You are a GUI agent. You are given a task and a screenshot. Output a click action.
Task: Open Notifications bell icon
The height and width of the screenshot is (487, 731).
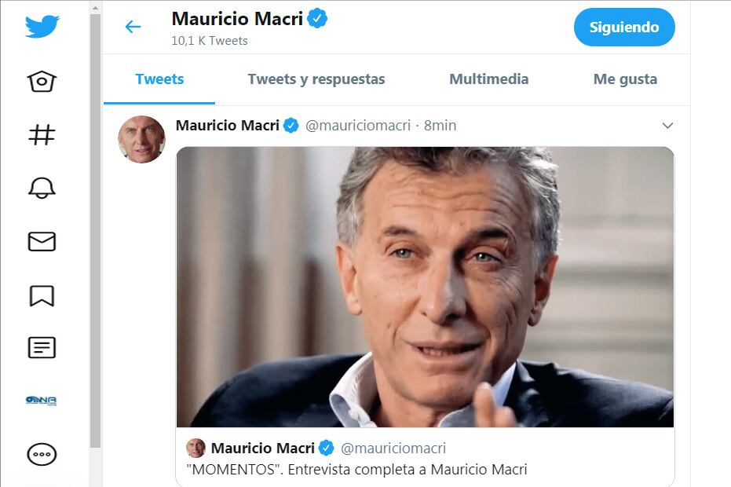click(42, 188)
